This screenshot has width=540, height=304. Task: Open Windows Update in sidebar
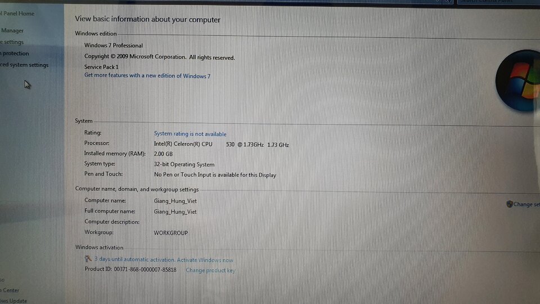pos(13,301)
